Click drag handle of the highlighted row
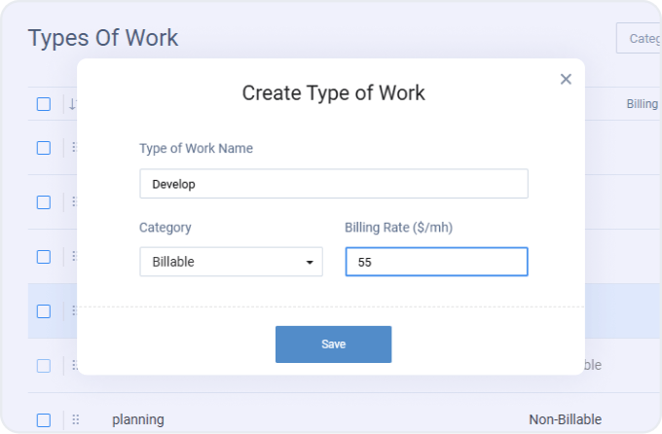 click(73, 311)
